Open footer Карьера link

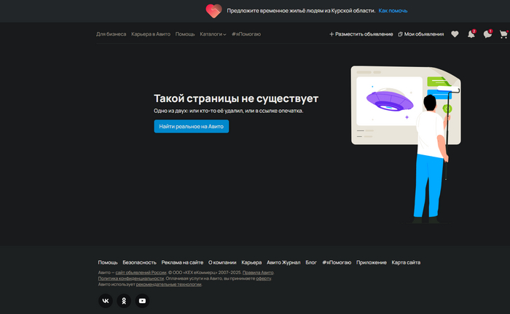pyautogui.click(x=251, y=262)
